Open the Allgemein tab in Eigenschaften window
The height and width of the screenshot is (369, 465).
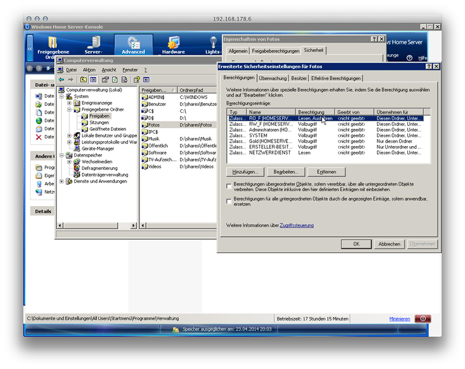[238, 51]
